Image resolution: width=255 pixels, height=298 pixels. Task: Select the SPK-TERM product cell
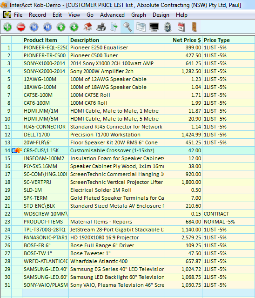[x=46, y=198]
